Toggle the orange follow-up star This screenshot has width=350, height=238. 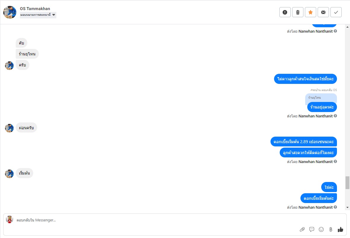(x=310, y=12)
